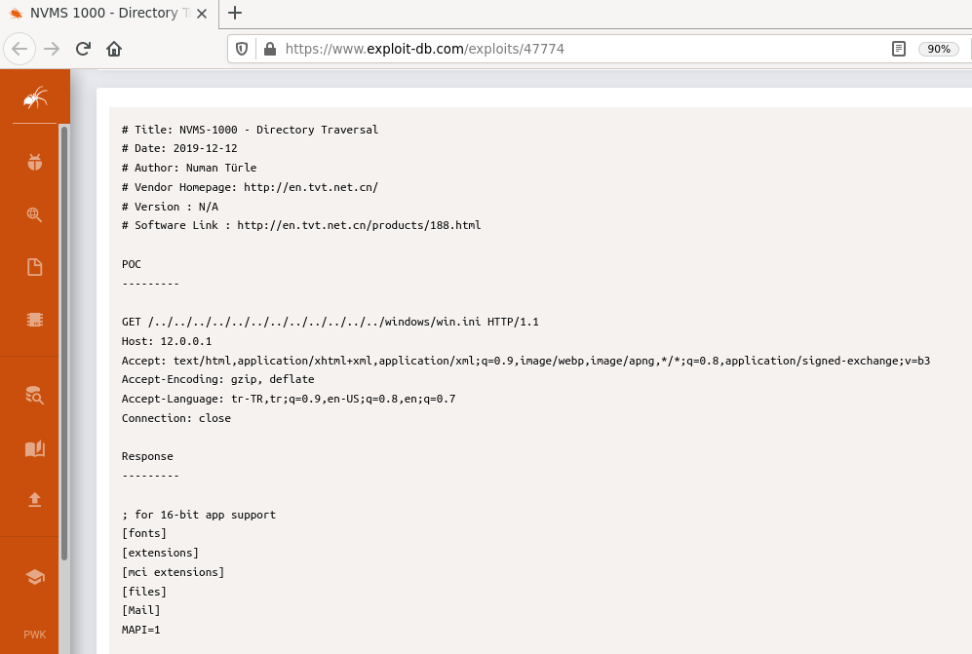Click the 'Version : N/A' line
The image size is (972, 654).
click(170, 207)
